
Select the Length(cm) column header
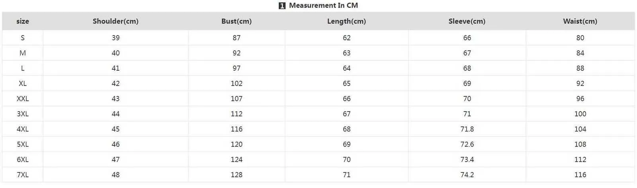[x=346, y=22]
